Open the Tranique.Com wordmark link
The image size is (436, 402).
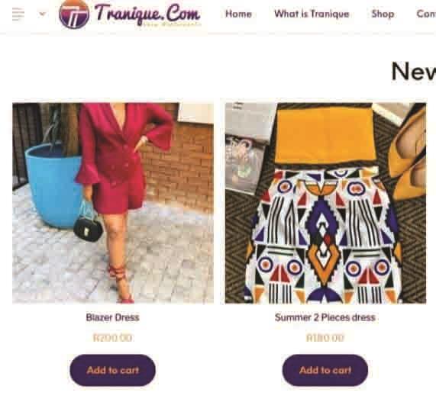147,12
